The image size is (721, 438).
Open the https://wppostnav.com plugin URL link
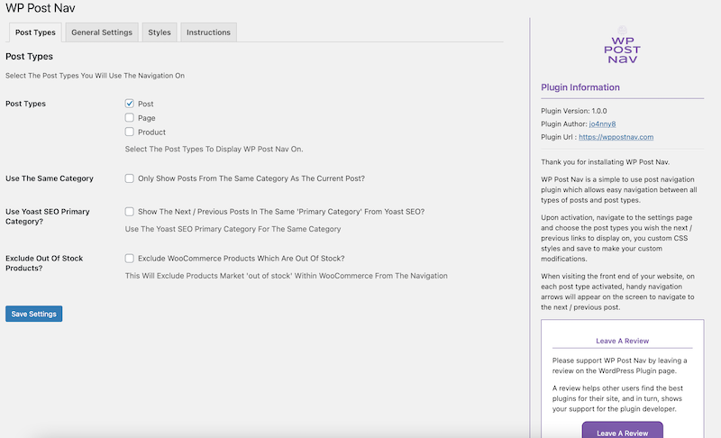pyautogui.click(x=616, y=137)
